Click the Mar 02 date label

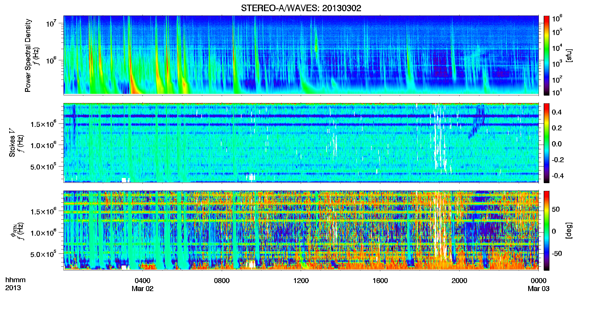142,288
